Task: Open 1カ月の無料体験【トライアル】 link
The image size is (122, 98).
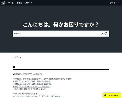Action: (29, 89)
